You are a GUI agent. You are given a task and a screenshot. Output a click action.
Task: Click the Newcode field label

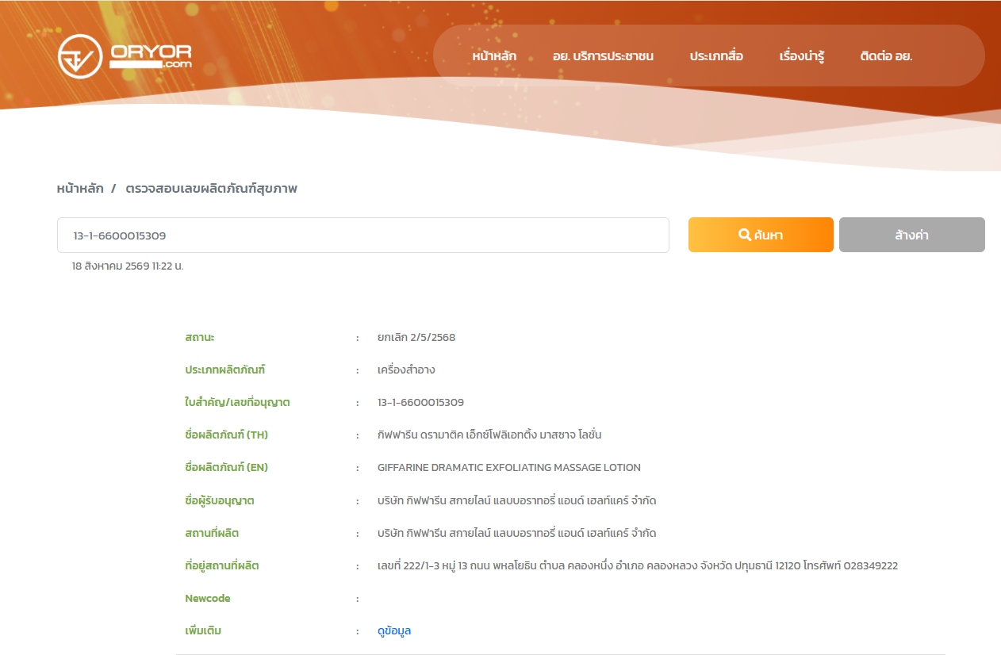(x=208, y=598)
